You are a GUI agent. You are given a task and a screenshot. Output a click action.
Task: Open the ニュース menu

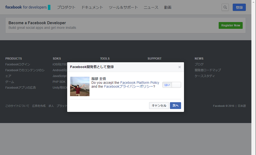pyautogui.click(x=151, y=7)
